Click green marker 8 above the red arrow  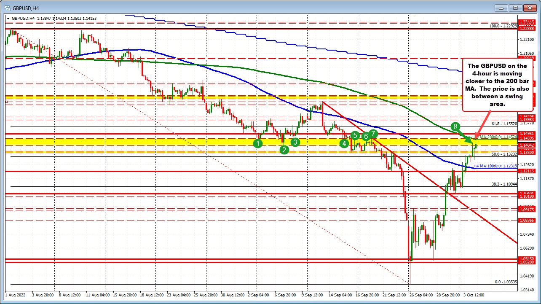point(455,127)
